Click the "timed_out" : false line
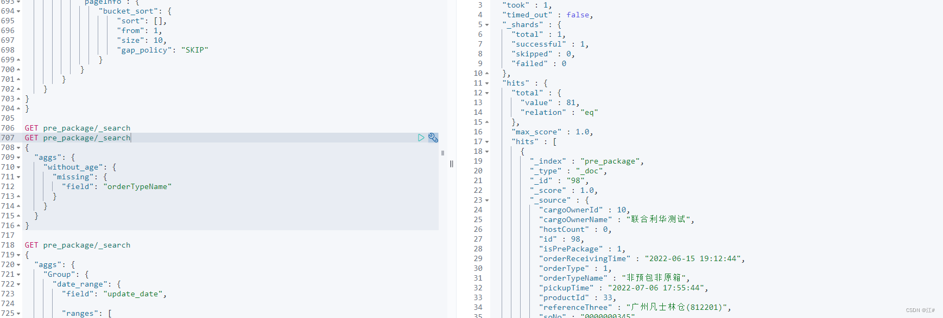943x318 pixels. [548, 15]
